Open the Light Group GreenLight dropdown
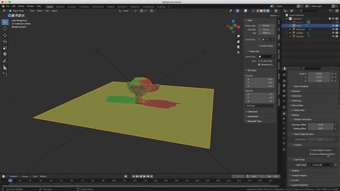340x191 pixels. coord(321,165)
